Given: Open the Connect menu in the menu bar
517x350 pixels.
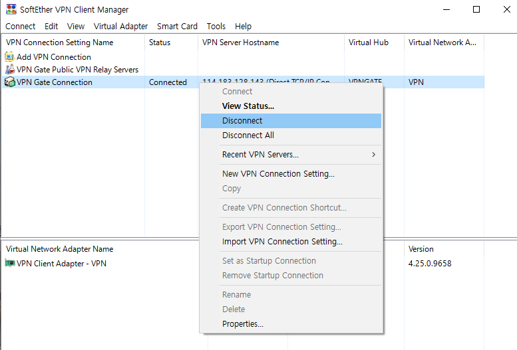Looking at the screenshot, I should pyautogui.click(x=21, y=27).
